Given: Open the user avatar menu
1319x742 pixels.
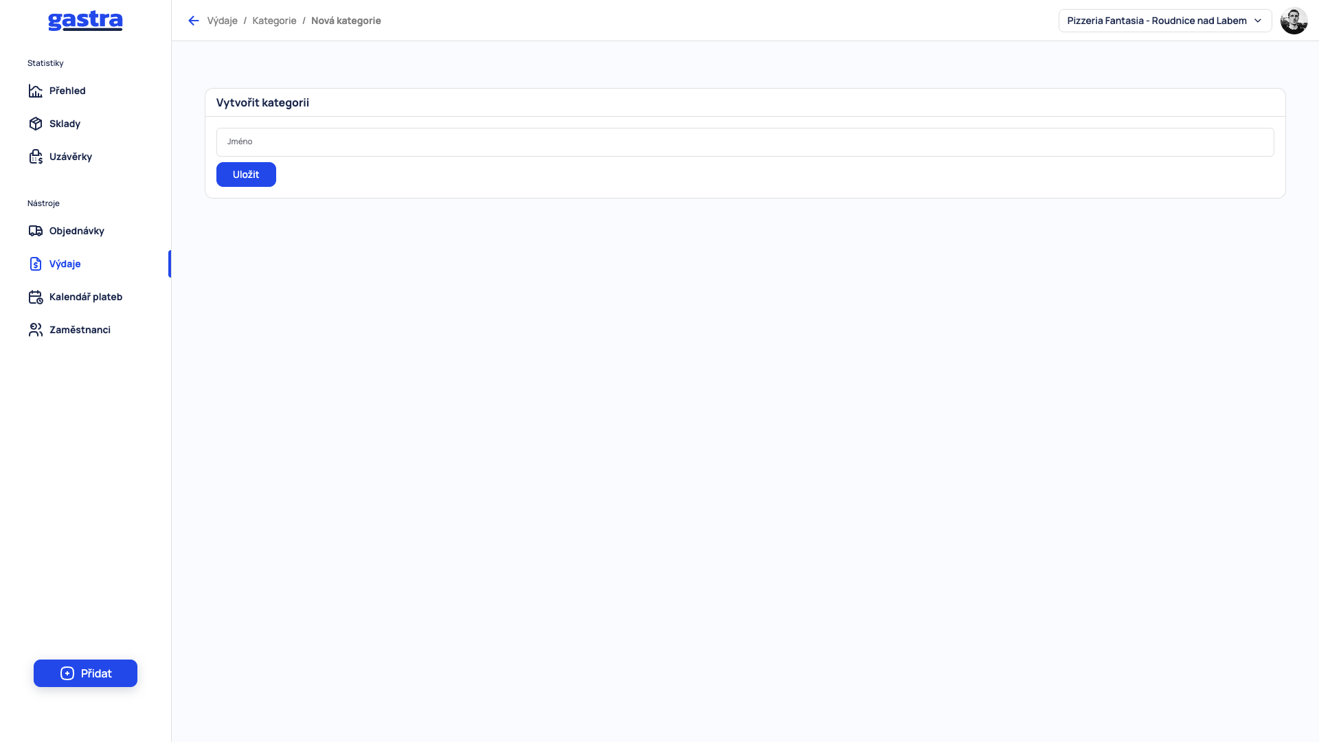Looking at the screenshot, I should [x=1294, y=21].
